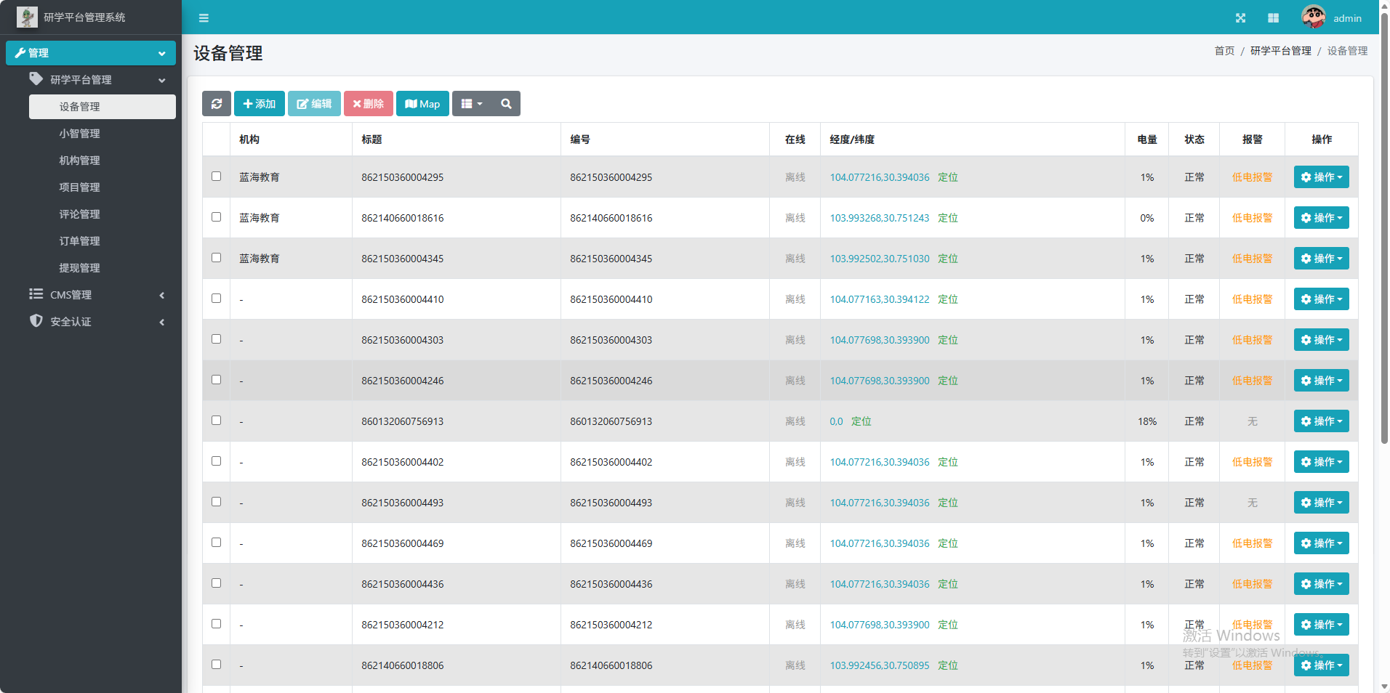The height and width of the screenshot is (693, 1390).
Task: Click the grid layout icon in header
Action: (x=1273, y=18)
